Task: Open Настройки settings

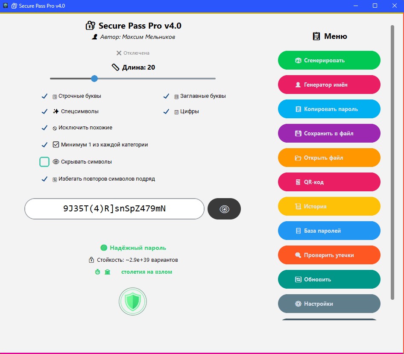Action: coord(329,304)
